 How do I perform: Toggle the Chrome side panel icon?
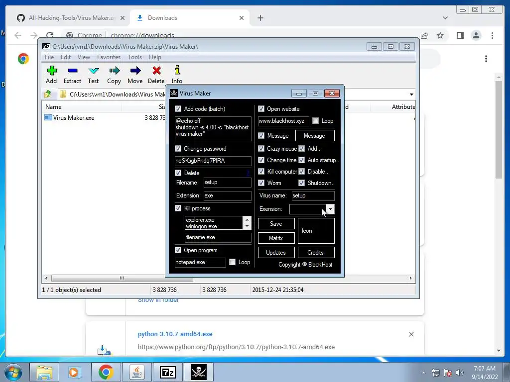click(460, 35)
